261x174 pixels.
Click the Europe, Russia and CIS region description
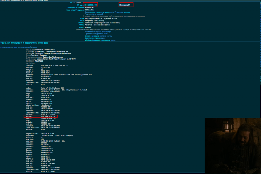coord(101,18)
